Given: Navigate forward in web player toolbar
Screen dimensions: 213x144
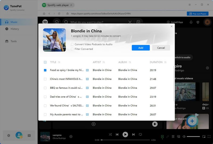Looking at the screenshot, I should [54, 14].
